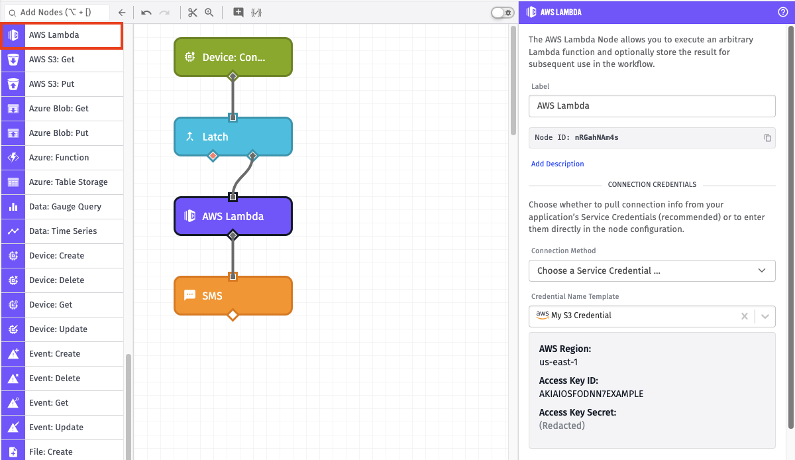Image resolution: width=795 pixels, height=460 pixels.
Task: Open the help question mark icon
Action: pos(782,12)
